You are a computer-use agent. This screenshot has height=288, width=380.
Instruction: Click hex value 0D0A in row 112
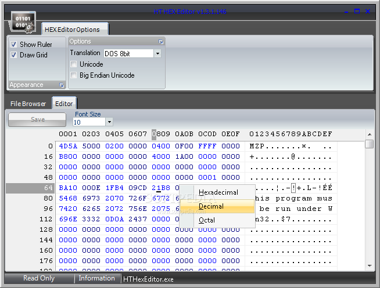(x=114, y=219)
